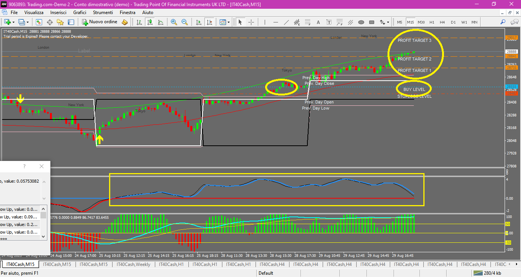Screen dimensions: 521x277
Task: Click the Prev. Day Open label
Action: (x=319, y=102)
